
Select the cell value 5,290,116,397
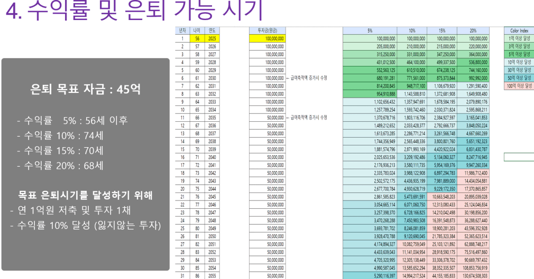(370, 276)
